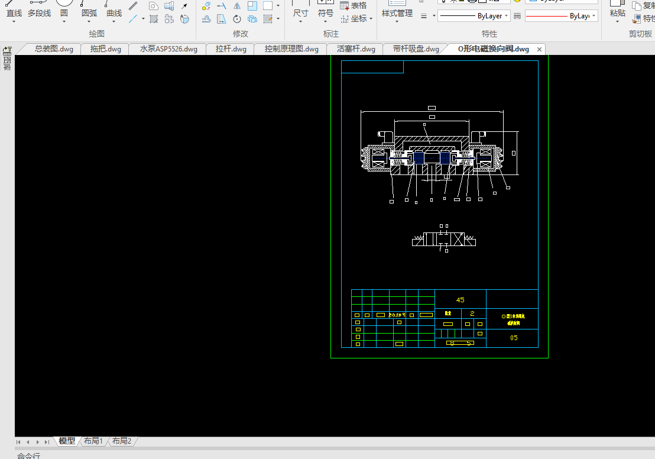Open the red line ByLayer dropdown

[x=561, y=16]
